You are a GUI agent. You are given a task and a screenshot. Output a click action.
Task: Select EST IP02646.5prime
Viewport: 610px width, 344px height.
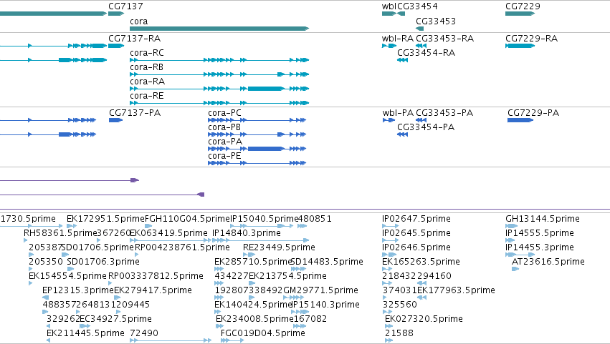[x=416, y=247]
